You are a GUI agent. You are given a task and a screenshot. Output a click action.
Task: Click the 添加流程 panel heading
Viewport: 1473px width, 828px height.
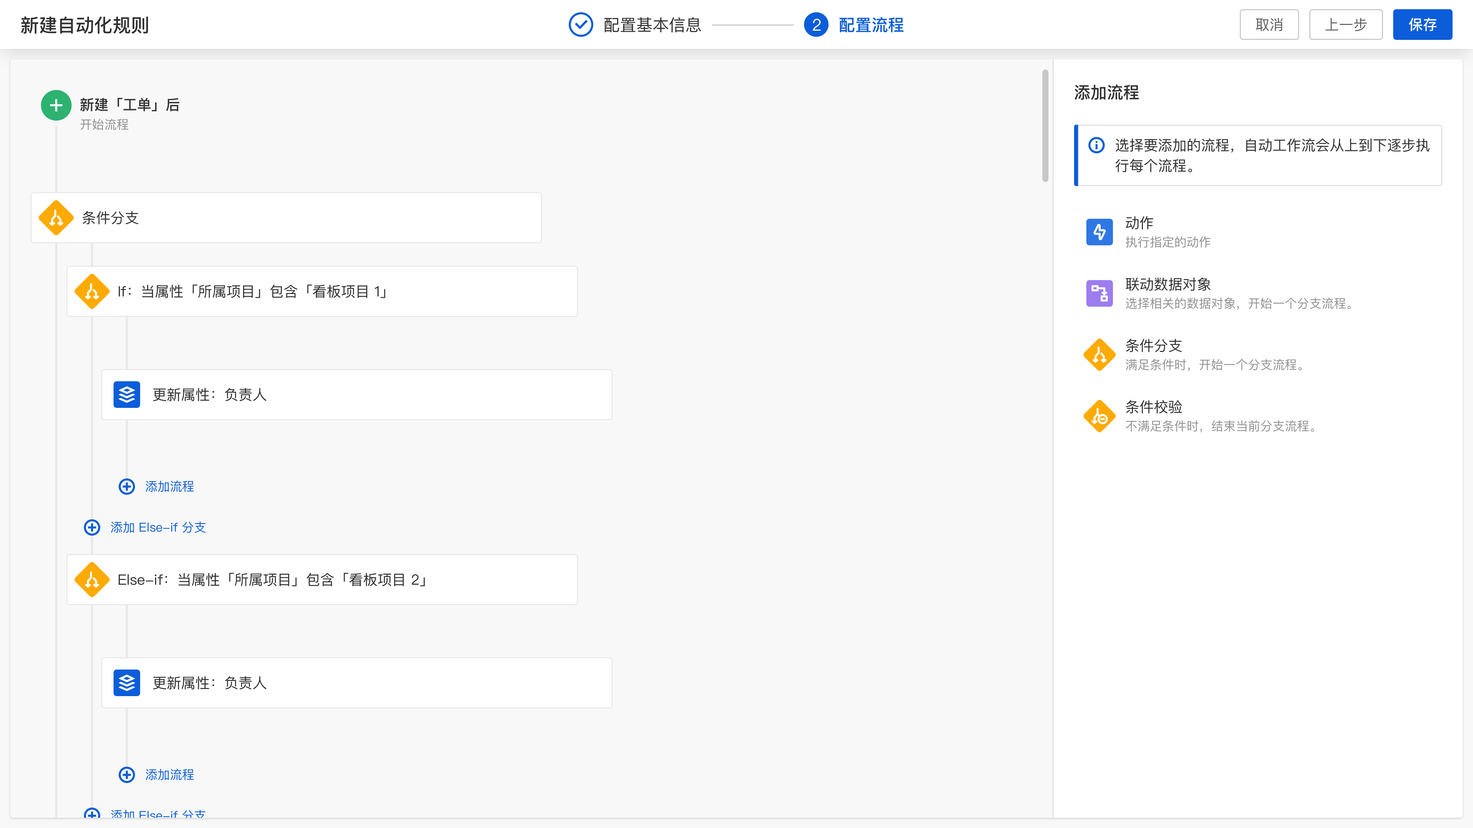[x=1106, y=93]
